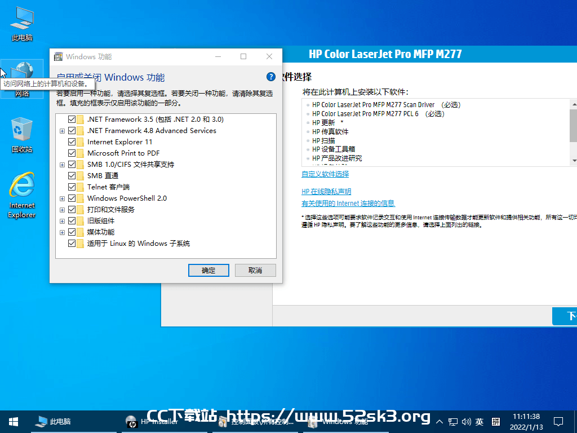Open 有关使用的 Internet 连接的信息 link
Screen dimensions: 577x433
tap(348, 203)
